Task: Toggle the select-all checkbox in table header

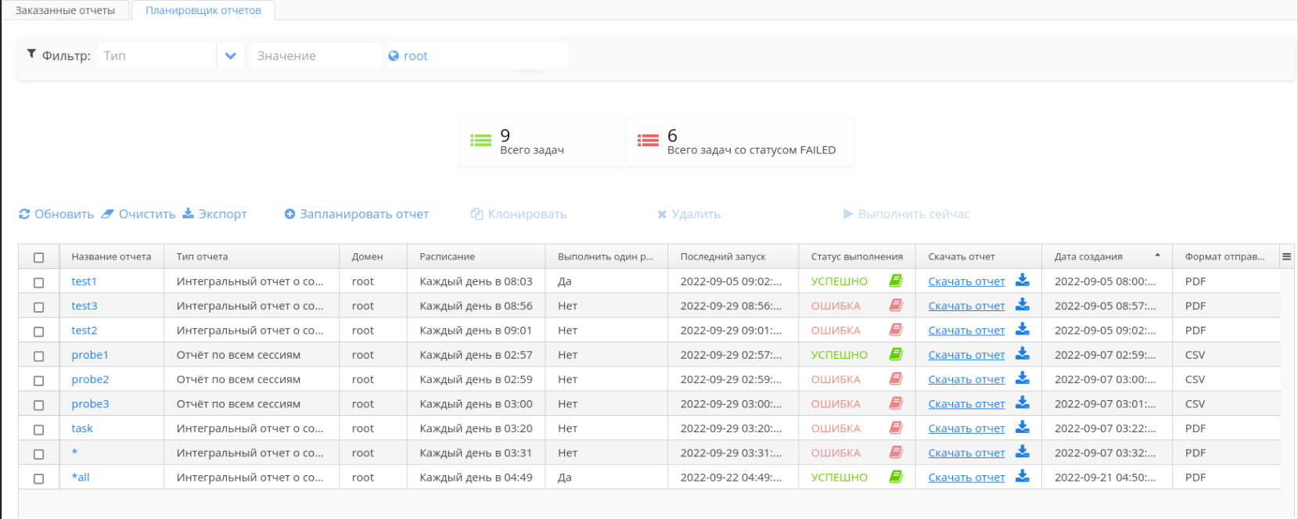Action: pyautogui.click(x=39, y=257)
